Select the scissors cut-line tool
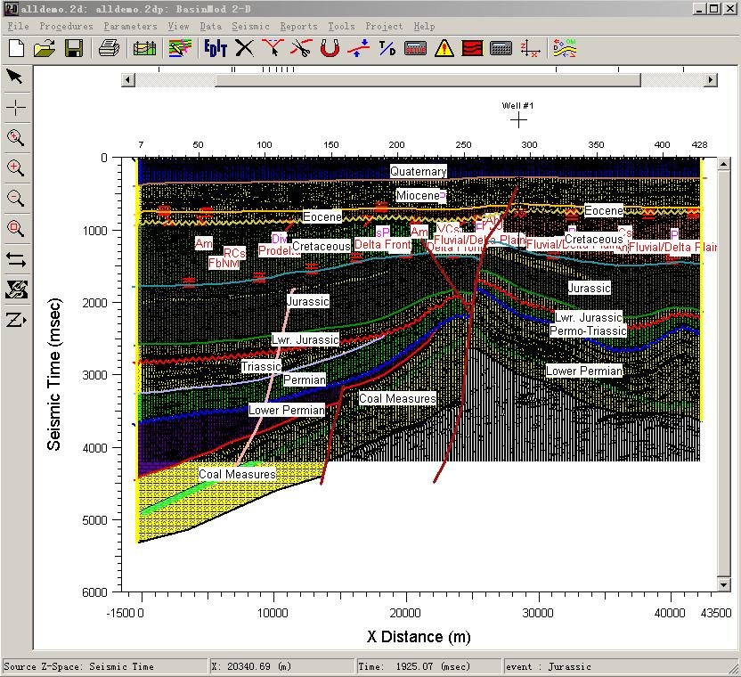The height and width of the screenshot is (677, 741). point(301,48)
